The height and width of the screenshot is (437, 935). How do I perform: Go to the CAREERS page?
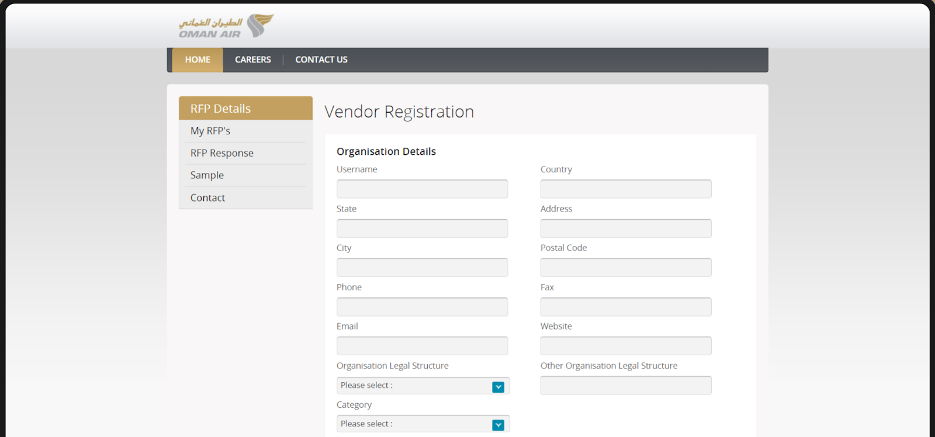[253, 60]
